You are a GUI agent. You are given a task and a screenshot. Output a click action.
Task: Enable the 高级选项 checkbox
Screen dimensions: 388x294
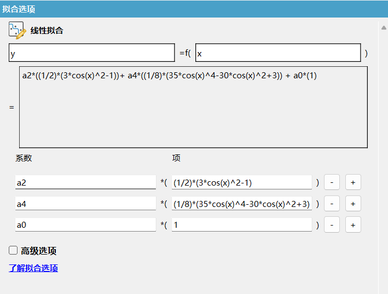(14, 251)
